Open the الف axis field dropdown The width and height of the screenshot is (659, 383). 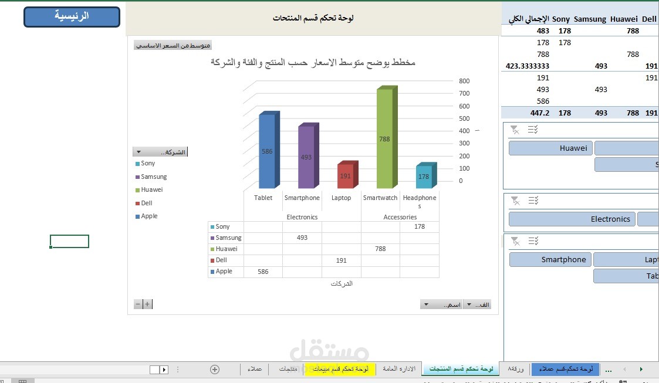(x=477, y=304)
